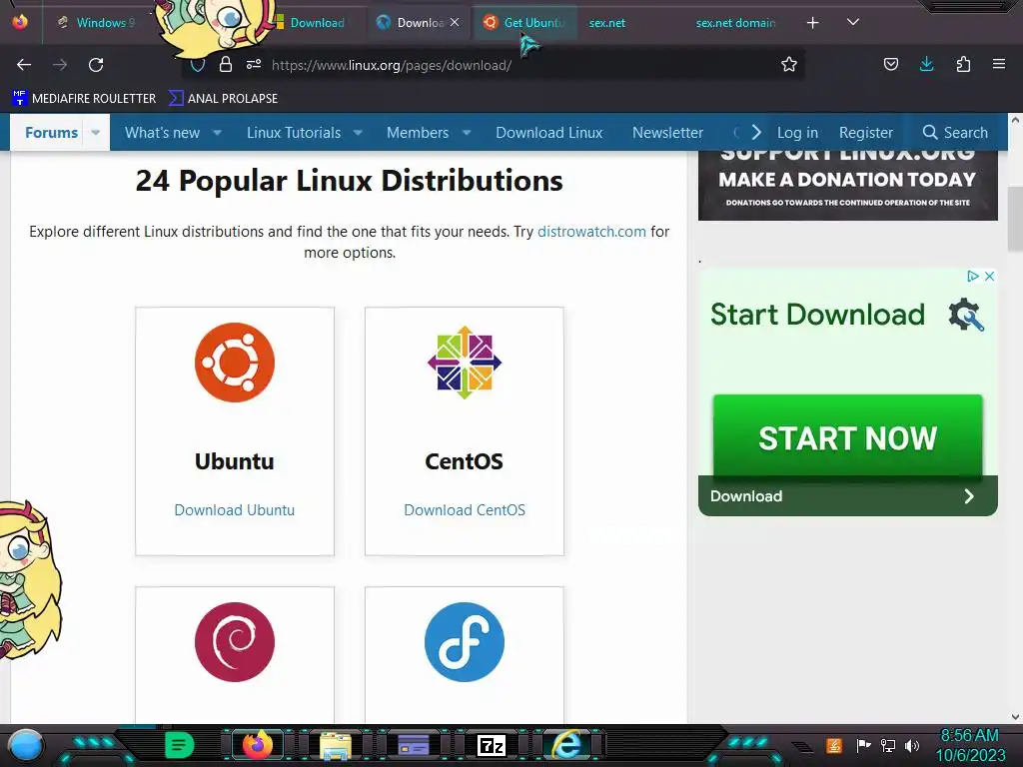Click the page vertical scrollbar thumb
1023x767 pixels.
click(1015, 218)
